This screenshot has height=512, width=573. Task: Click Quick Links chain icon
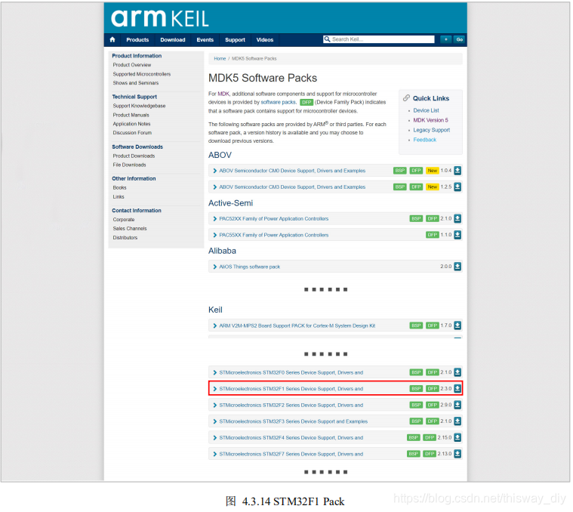[406, 98]
